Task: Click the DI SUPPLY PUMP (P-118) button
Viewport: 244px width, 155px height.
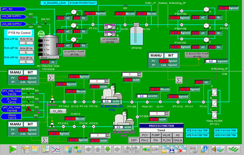Action: (74, 53)
